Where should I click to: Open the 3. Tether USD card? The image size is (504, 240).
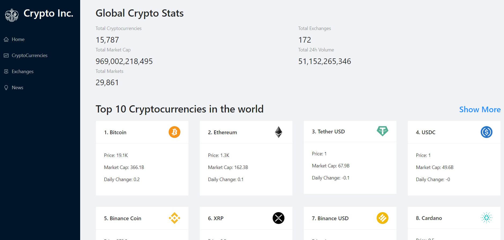(x=350, y=157)
